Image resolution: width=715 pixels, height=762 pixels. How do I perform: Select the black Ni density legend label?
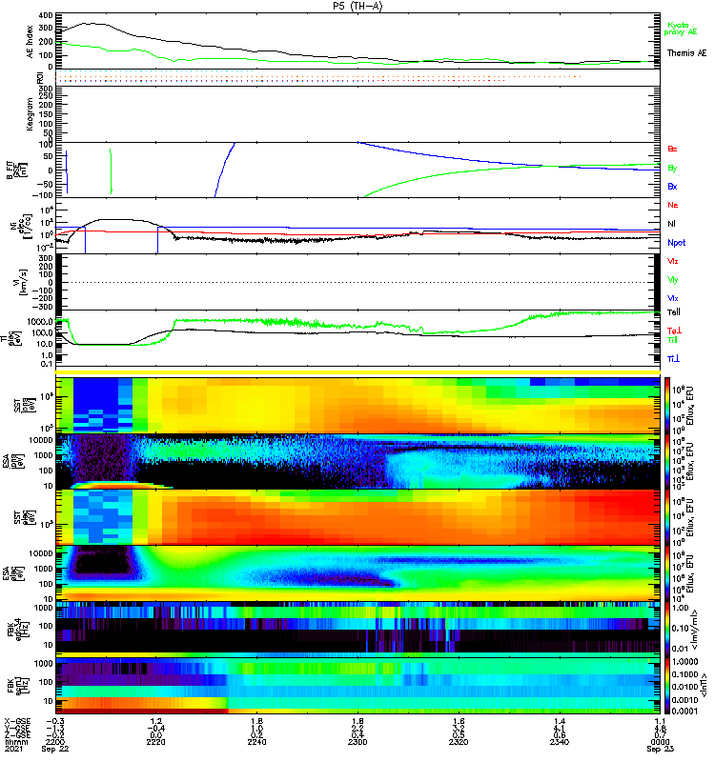point(672,224)
